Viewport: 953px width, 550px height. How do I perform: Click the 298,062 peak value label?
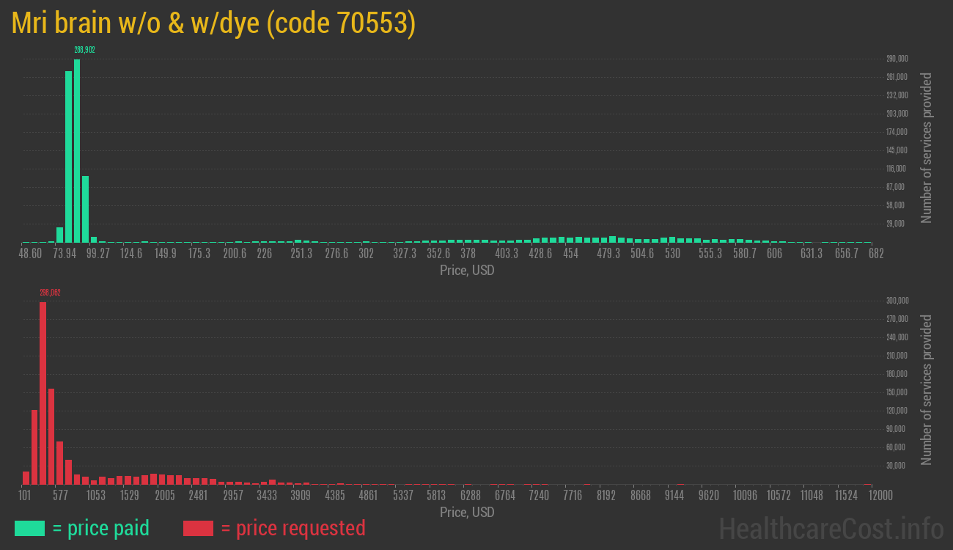click(50, 293)
